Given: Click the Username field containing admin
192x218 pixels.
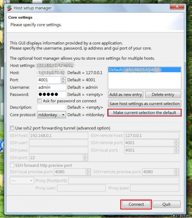Looking at the screenshot, I should click(52, 87).
